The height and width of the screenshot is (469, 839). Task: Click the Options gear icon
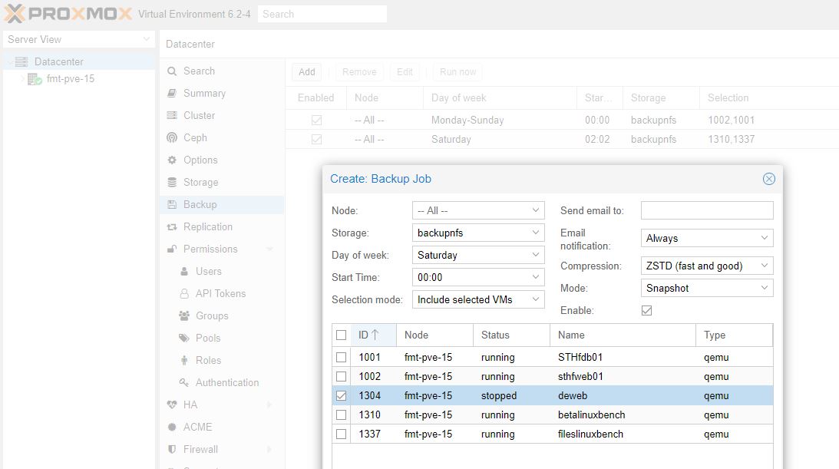[172, 160]
